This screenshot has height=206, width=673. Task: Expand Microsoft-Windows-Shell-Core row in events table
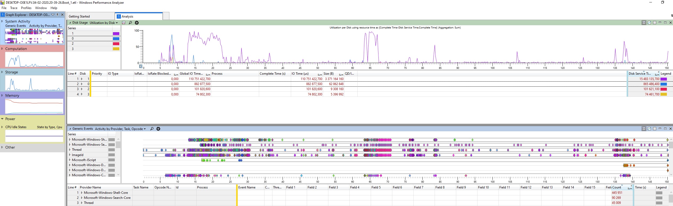tap(82, 193)
